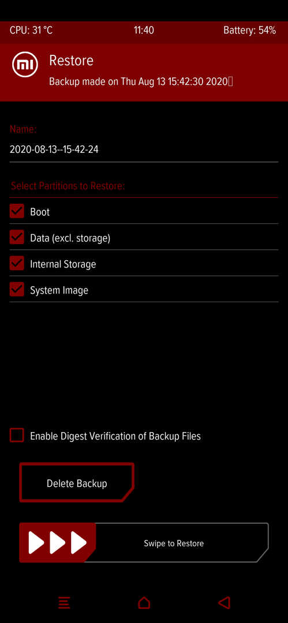The width and height of the screenshot is (288, 623).
Task: Tap the Internal Storage row text
Action: [63, 264]
